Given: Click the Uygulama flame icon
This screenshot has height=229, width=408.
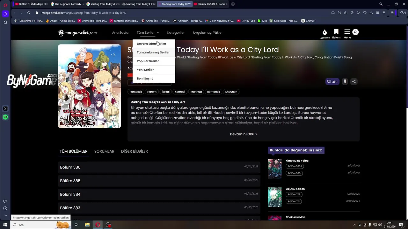Looking at the screenshot, I should coord(324,33).
